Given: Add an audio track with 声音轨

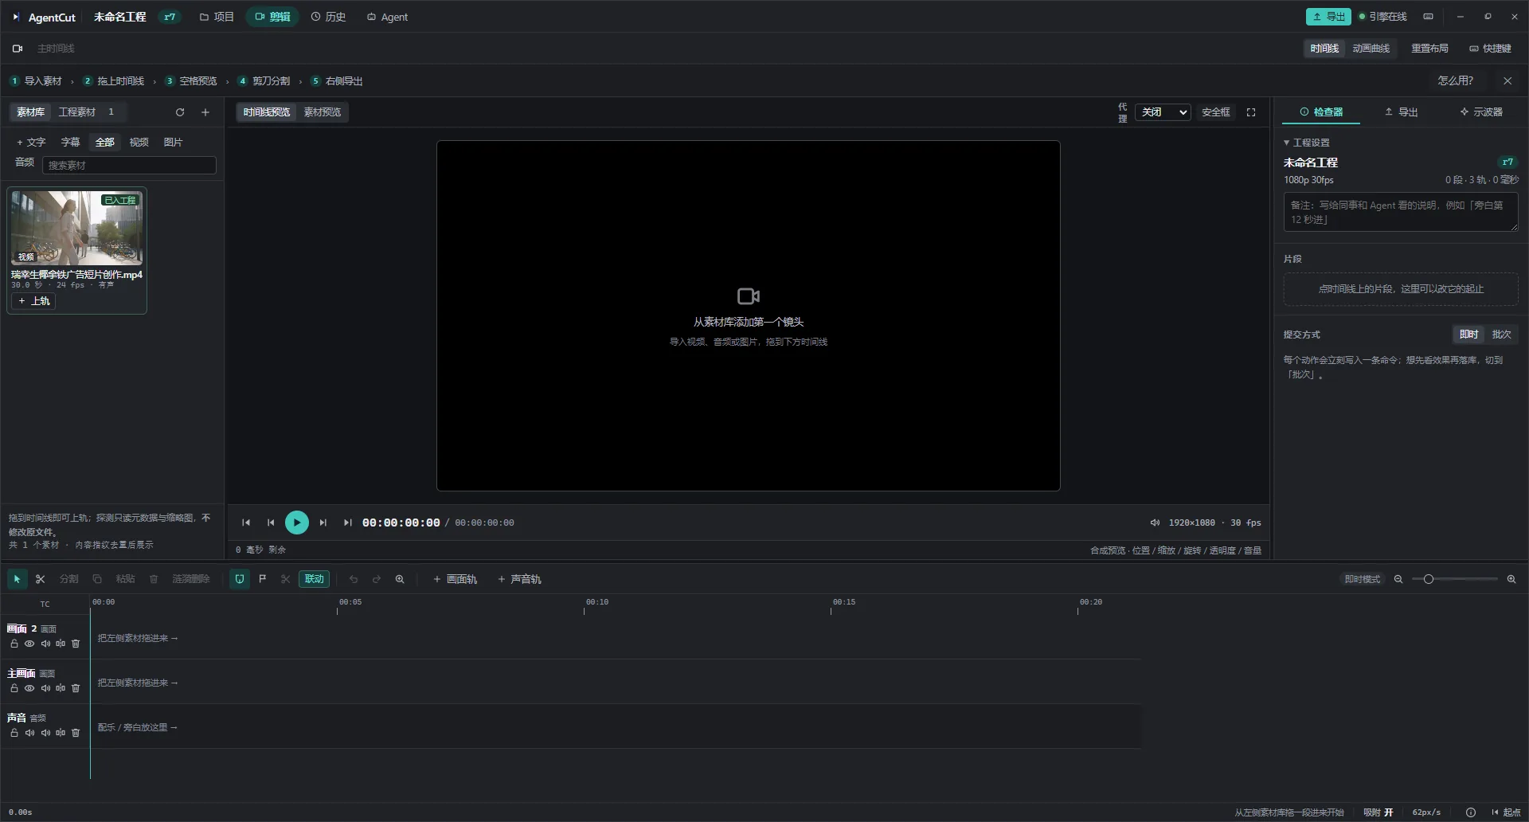Looking at the screenshot, I should (519, 579).
